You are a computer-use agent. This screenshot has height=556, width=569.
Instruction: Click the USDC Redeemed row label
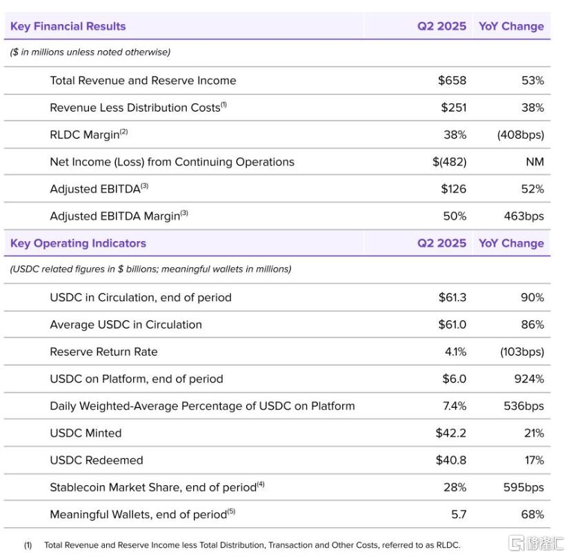click(96, 460)
